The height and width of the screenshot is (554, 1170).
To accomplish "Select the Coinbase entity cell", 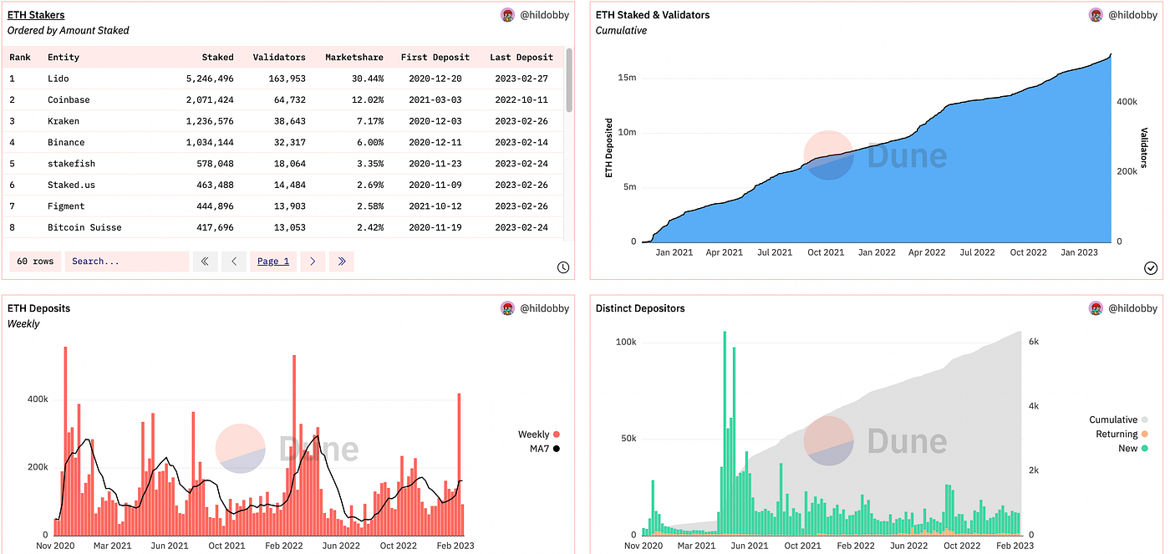I will [69, 100].
